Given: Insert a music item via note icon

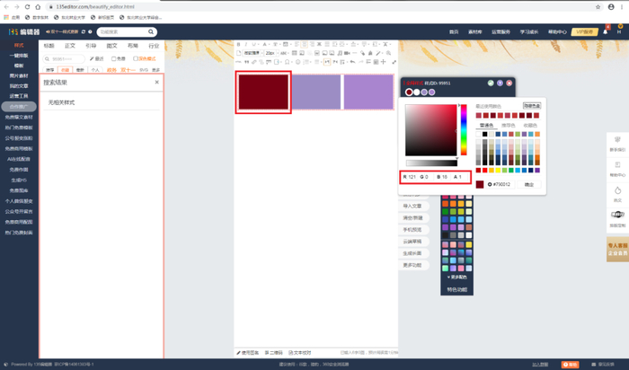Looking at the screenshot, I should 340,53.
